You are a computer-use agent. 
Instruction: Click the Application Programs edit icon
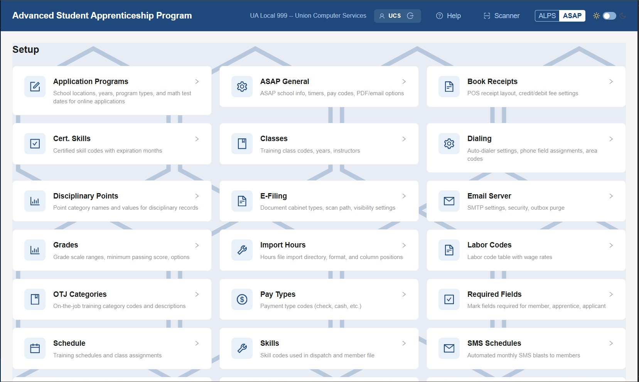pyautogui.click(x=35, y=86)
